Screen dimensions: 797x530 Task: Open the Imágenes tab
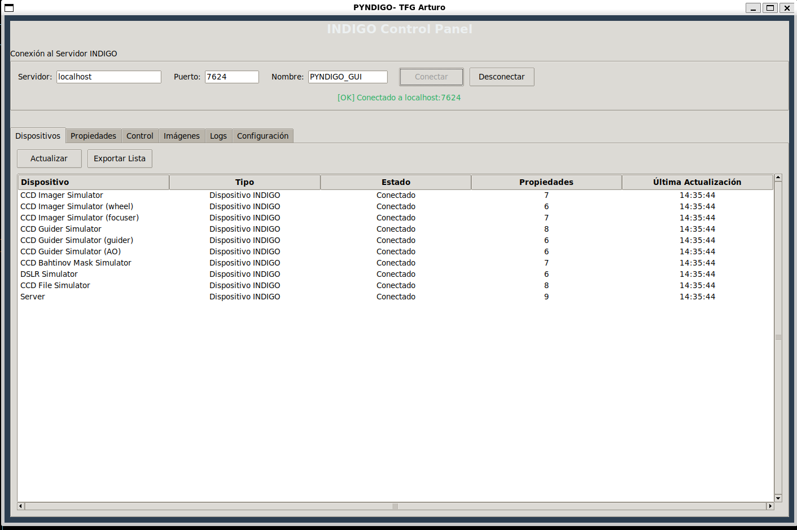[x=182, y=136]
